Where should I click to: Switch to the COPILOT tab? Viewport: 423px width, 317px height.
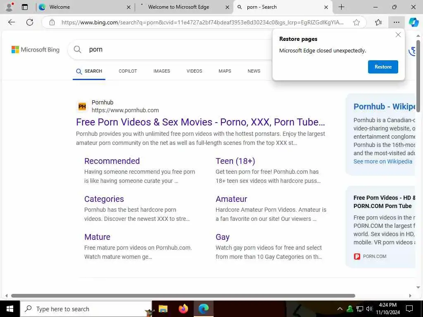pos(128,71)
